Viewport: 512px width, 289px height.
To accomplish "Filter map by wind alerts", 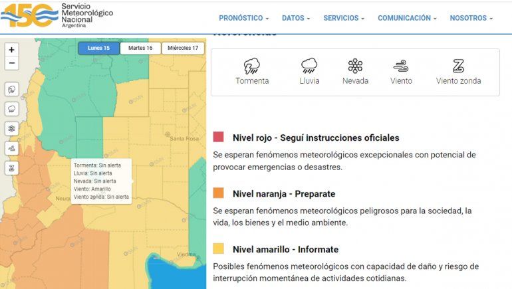I will [x=12, y=148].
